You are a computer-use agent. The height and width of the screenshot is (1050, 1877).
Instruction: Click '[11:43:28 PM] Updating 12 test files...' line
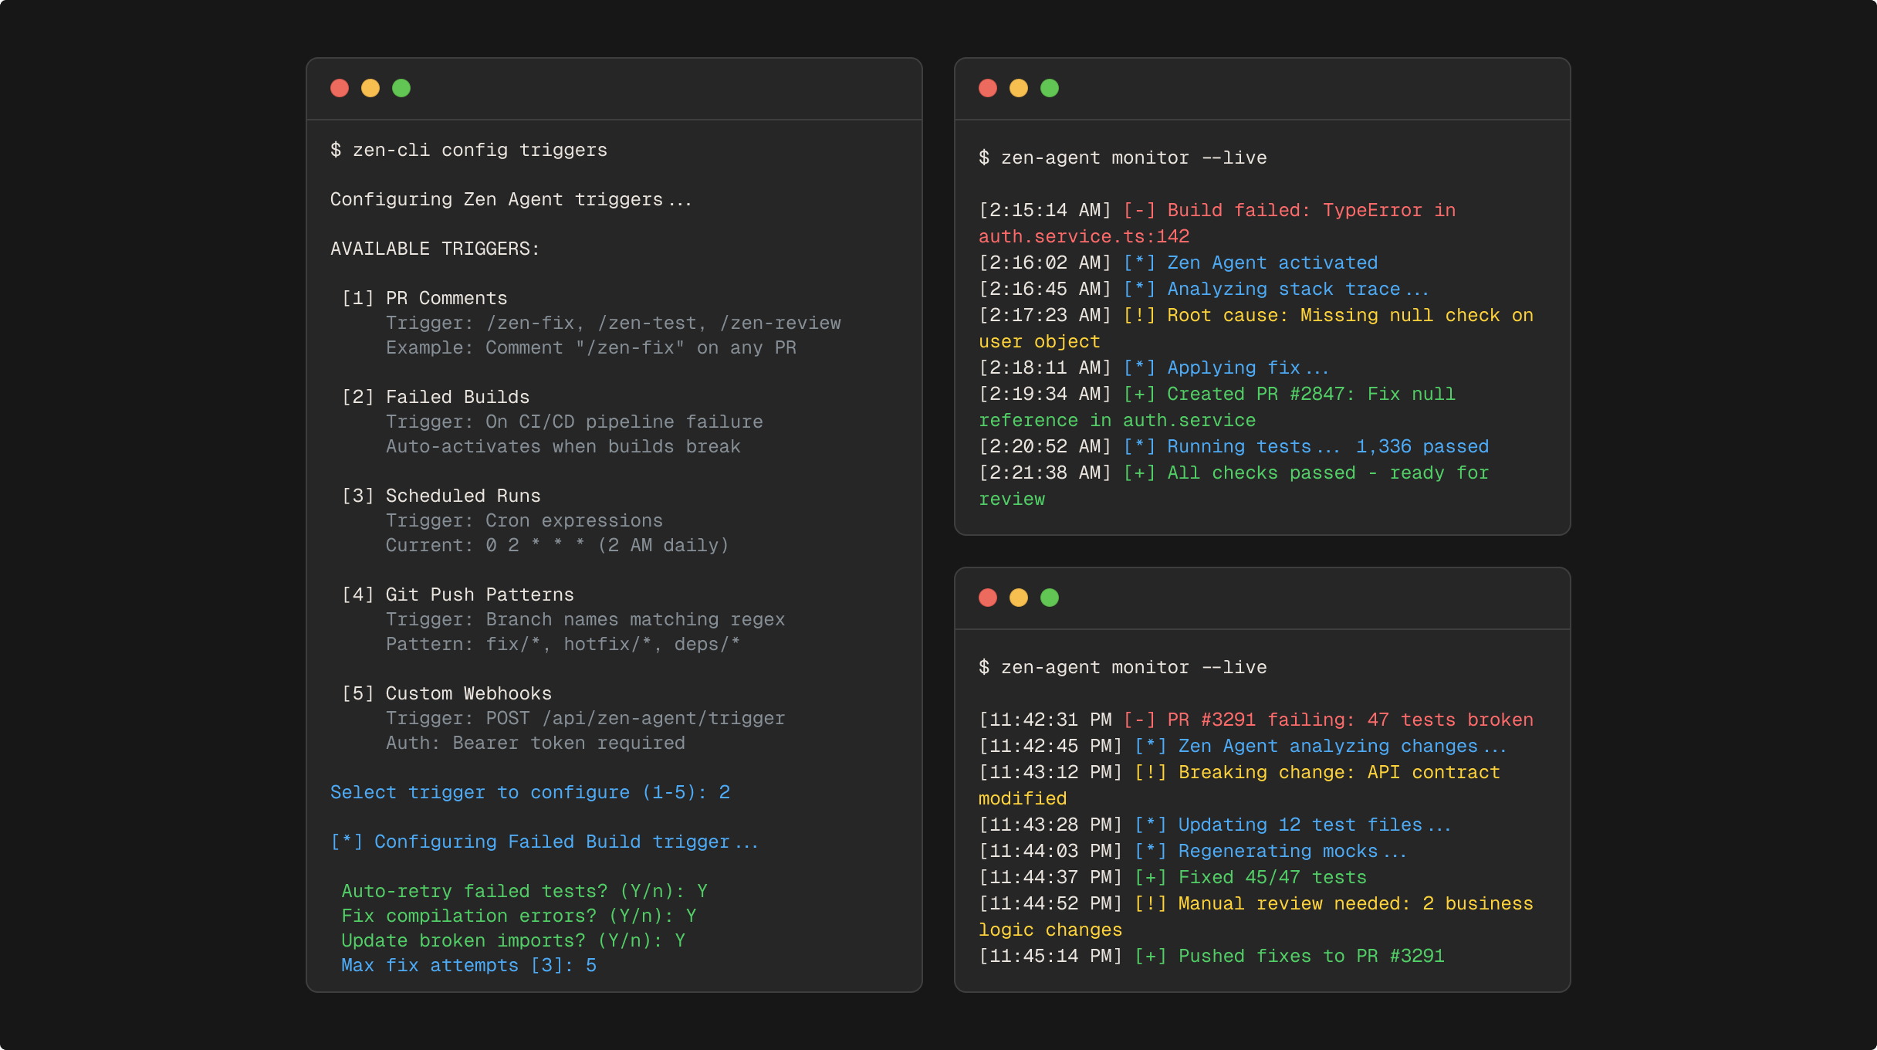[1215, 825]
